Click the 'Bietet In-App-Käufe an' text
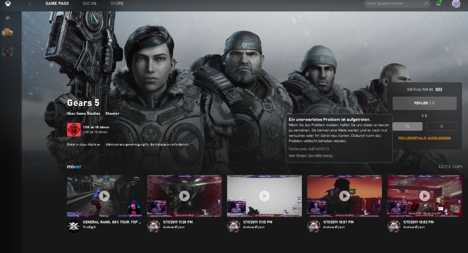 pyautogui.click(x=84, y=144)
